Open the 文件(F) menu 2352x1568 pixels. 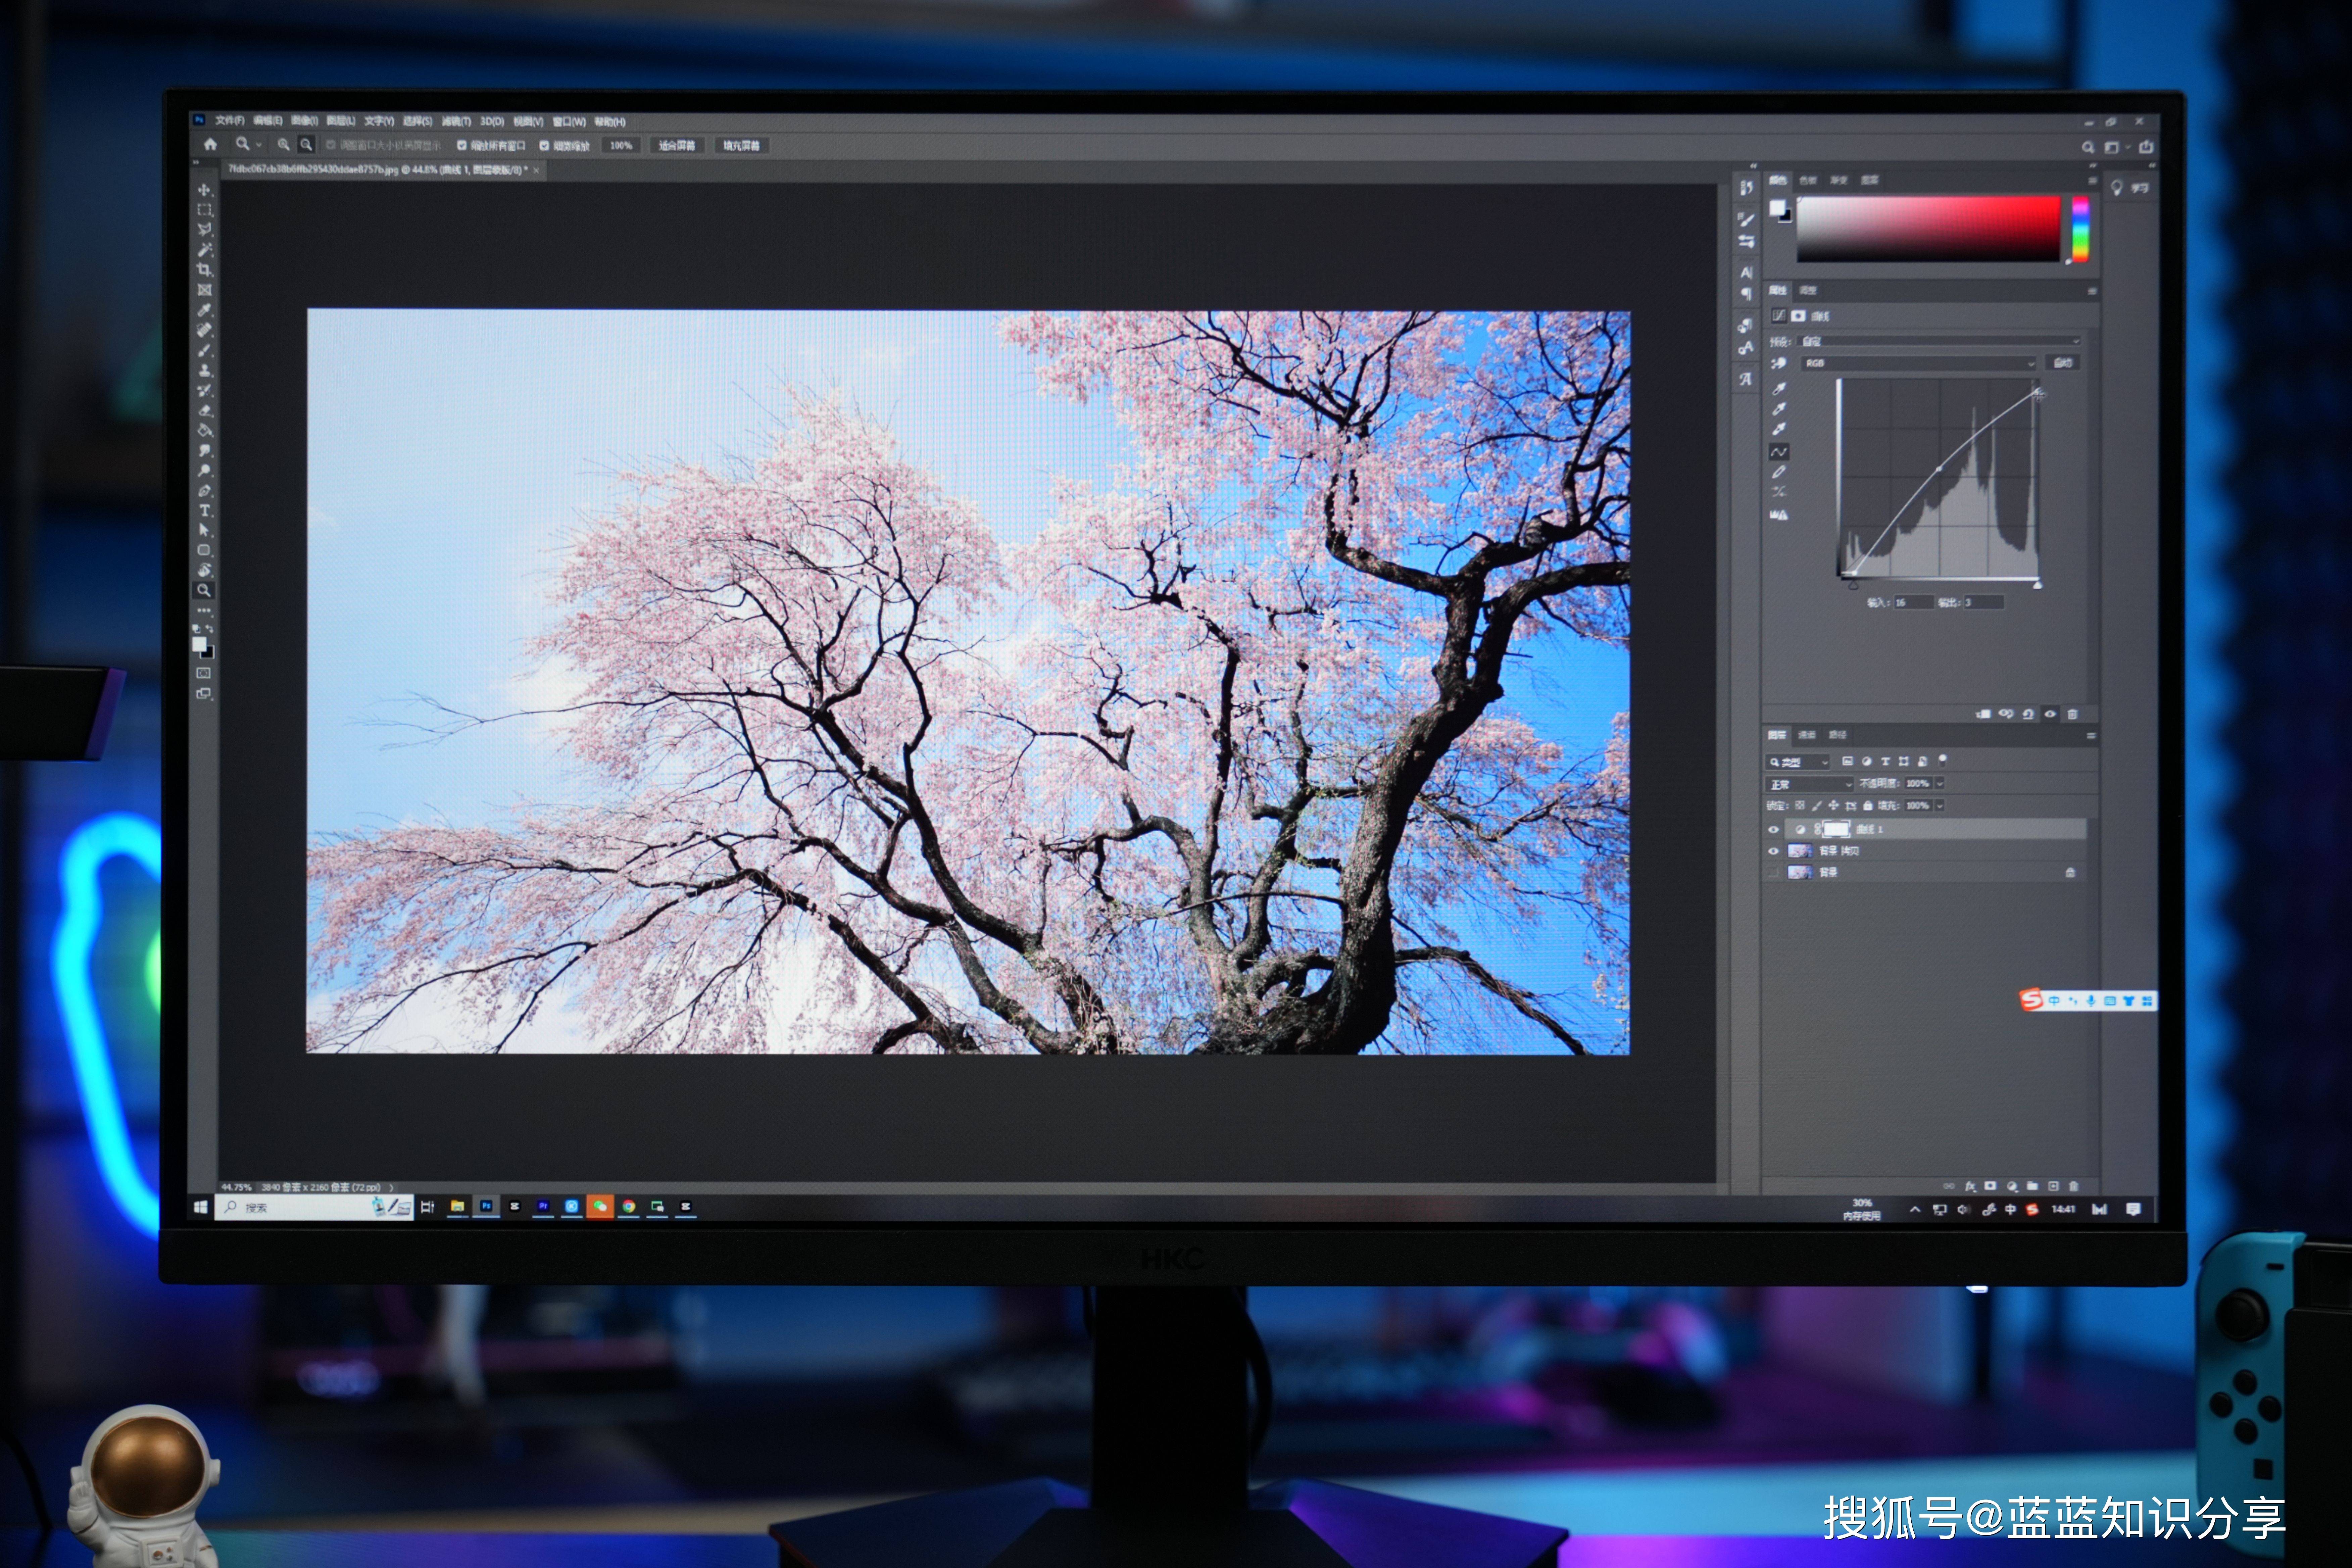tap(230, 121)
